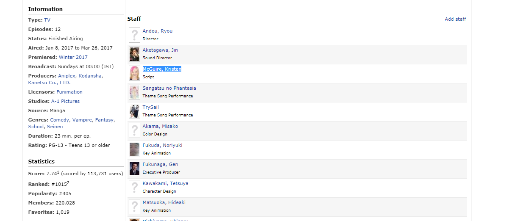Open Kawakami, Tetsuya staff page
Viewport: 505px width, 221px height.
tap(166, 183)
